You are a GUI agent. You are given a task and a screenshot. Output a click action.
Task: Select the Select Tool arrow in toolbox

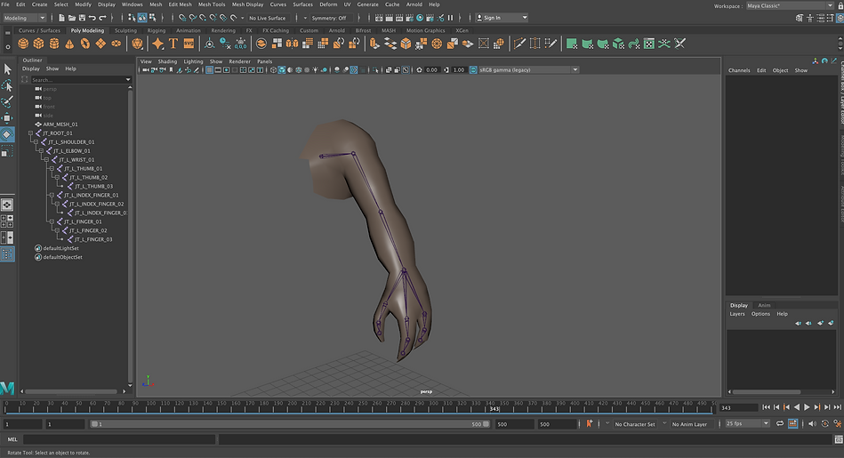coord(7,68)
